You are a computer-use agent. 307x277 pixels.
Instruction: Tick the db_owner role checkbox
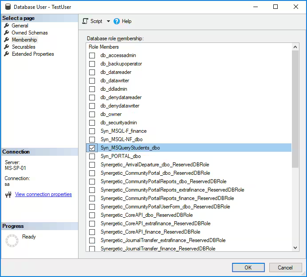tap(92, 114)
